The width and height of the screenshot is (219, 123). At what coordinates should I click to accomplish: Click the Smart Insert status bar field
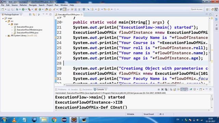[149, 114]
